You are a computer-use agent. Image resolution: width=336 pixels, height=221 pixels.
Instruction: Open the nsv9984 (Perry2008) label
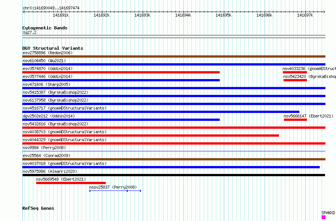[x=44, y=148]
